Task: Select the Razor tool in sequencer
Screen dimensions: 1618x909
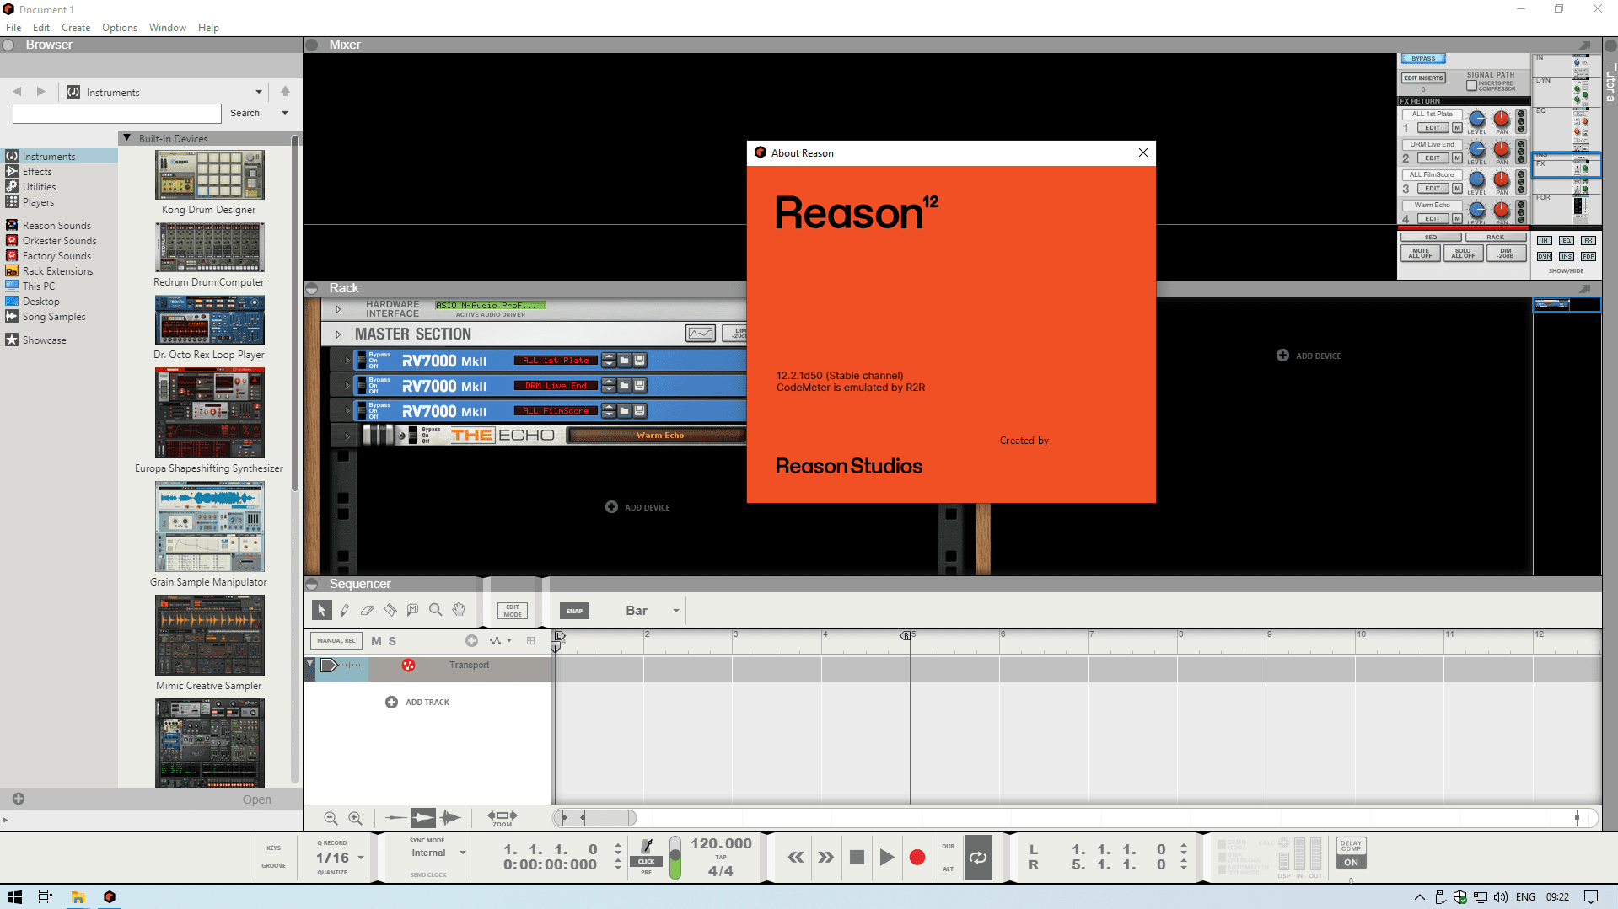Action: 390,610
